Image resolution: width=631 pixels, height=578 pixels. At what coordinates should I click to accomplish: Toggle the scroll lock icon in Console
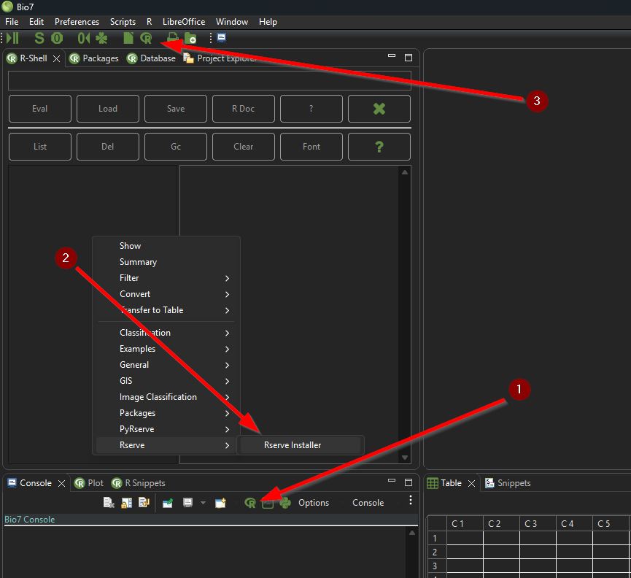click(126, 502)
